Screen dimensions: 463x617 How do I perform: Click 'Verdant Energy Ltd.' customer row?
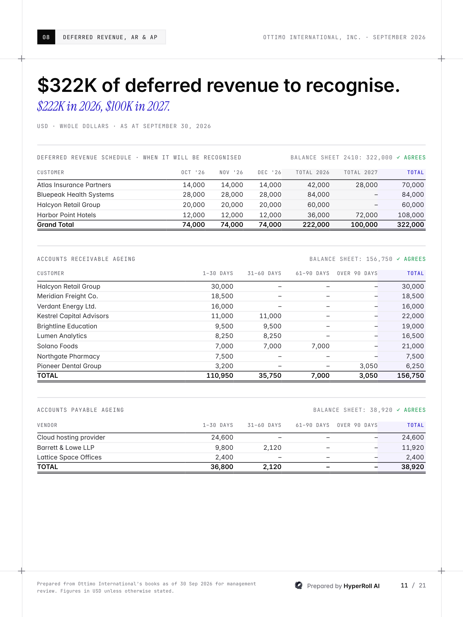(231, 306)
